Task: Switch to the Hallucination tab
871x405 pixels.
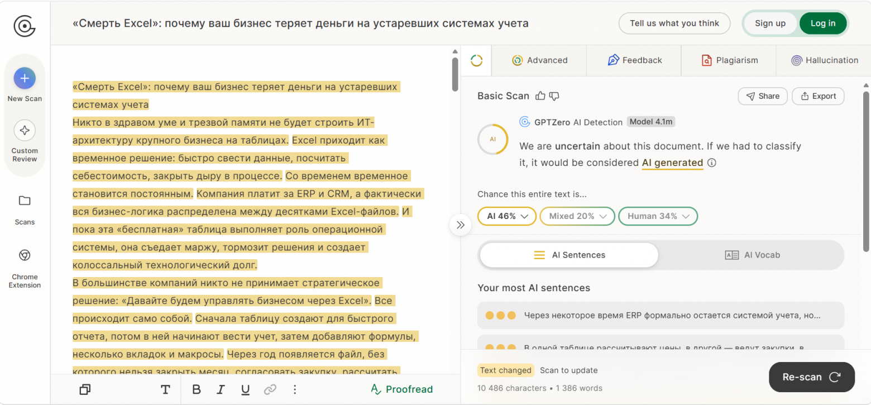Action: pos(824,60)
